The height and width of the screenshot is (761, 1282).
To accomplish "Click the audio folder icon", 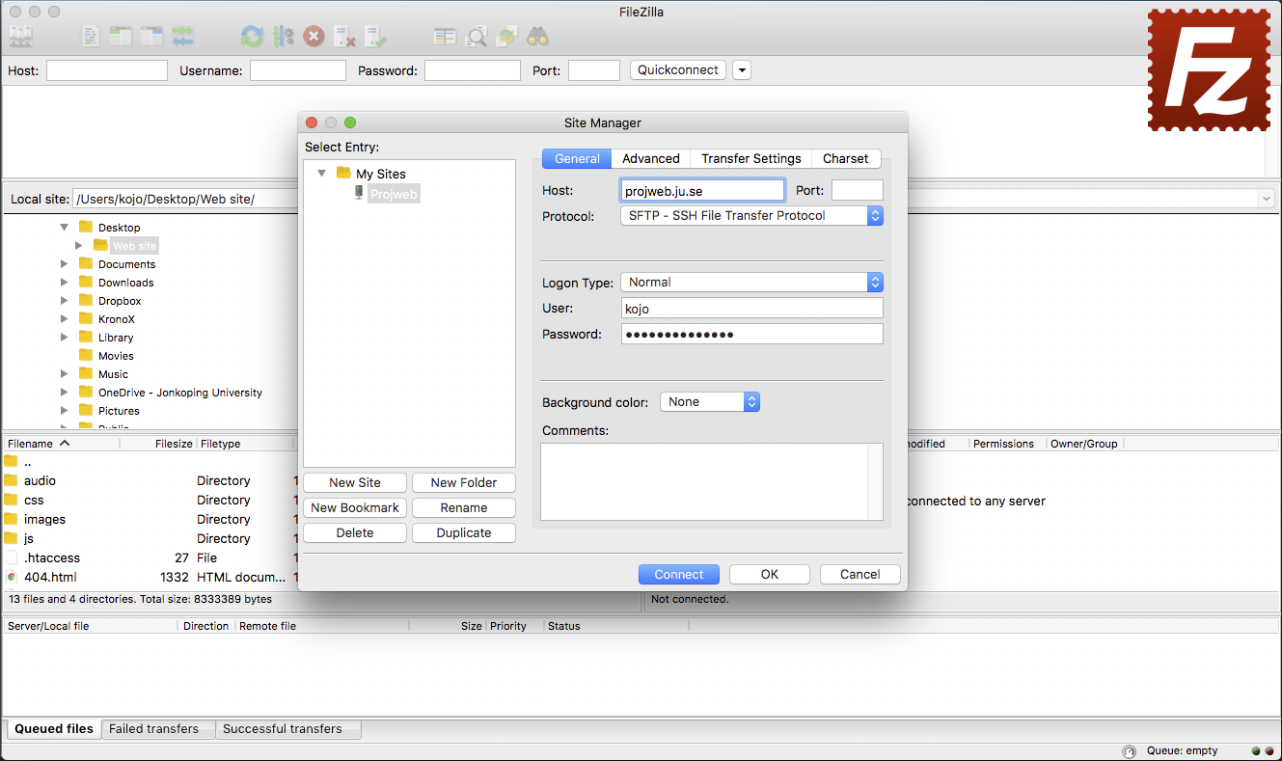I will pyautogui.click(x=12, y=480).
